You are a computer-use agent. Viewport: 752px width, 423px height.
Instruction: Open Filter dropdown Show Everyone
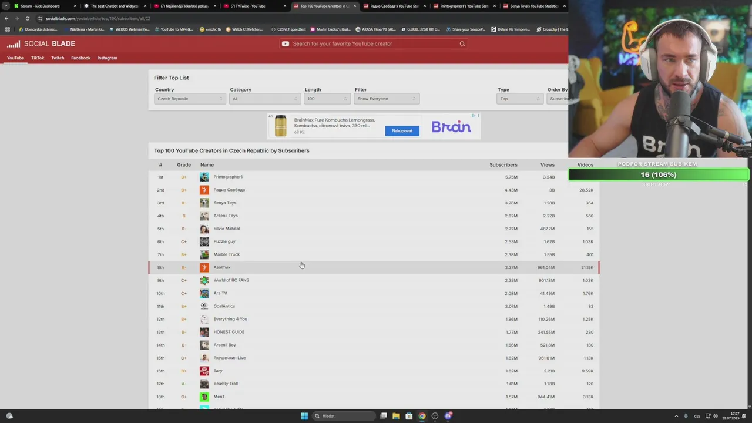pos(387,99)
